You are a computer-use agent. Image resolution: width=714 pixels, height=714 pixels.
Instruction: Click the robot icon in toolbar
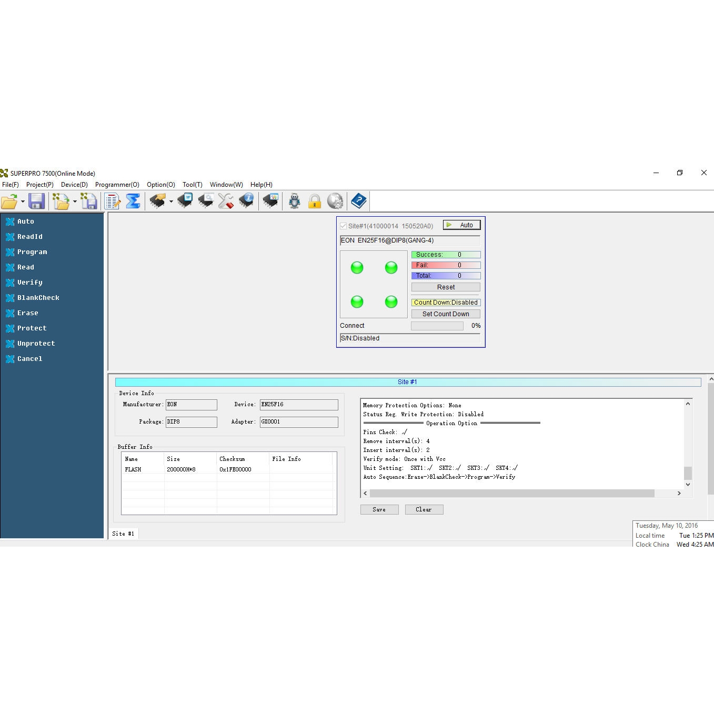(295, 201)
